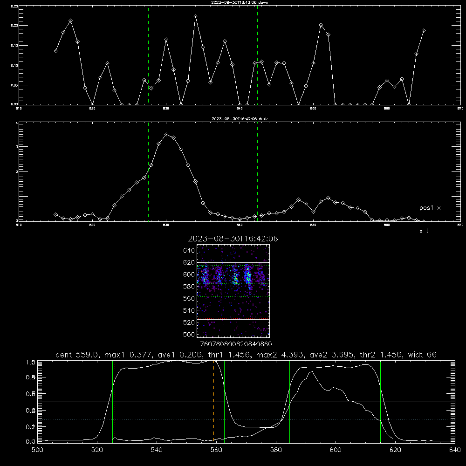Click the bottom plot x-axis label 580
This screenshot has height=466, width=466.
pos(276,450)
